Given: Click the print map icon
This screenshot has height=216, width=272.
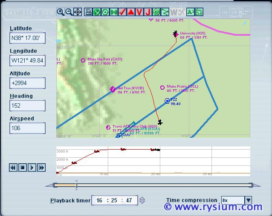Looking at the screenshot, I should [x=88, y=12].
